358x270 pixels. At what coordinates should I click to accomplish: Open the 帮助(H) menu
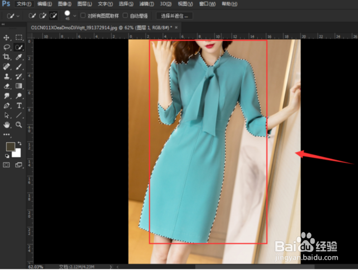pyautogui.click(x=230, y=4)
